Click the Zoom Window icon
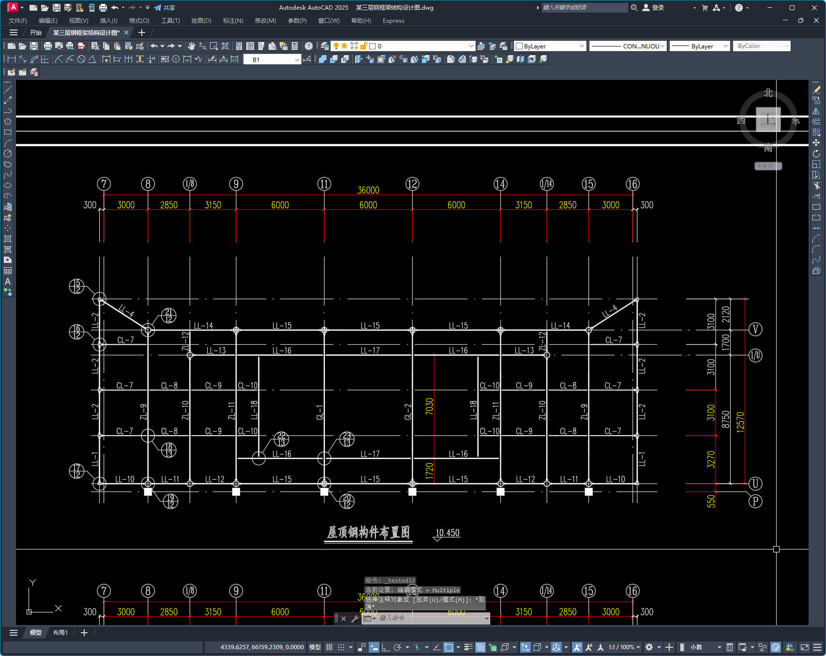 (x=214, y=46)
